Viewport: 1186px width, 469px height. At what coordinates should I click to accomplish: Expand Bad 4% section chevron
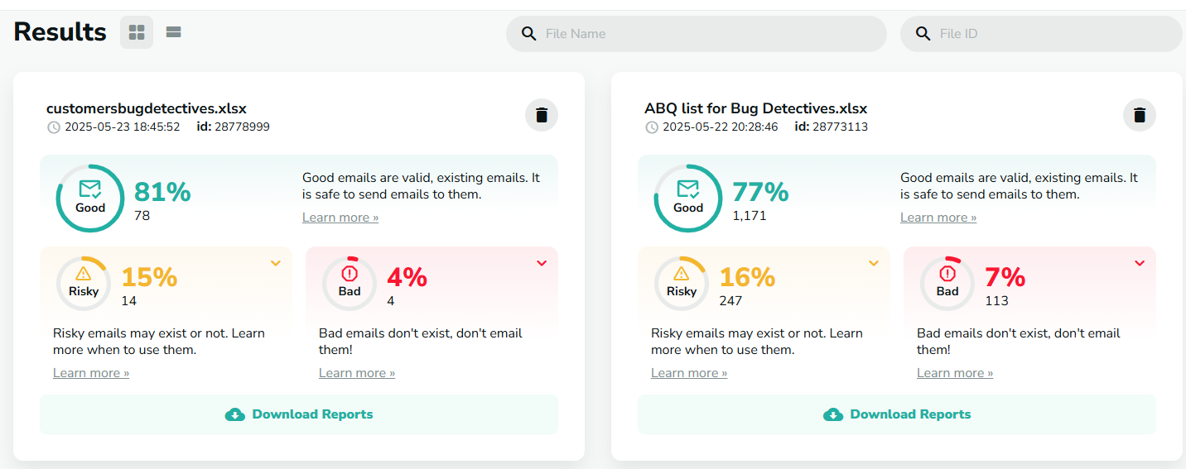(542, 263)
